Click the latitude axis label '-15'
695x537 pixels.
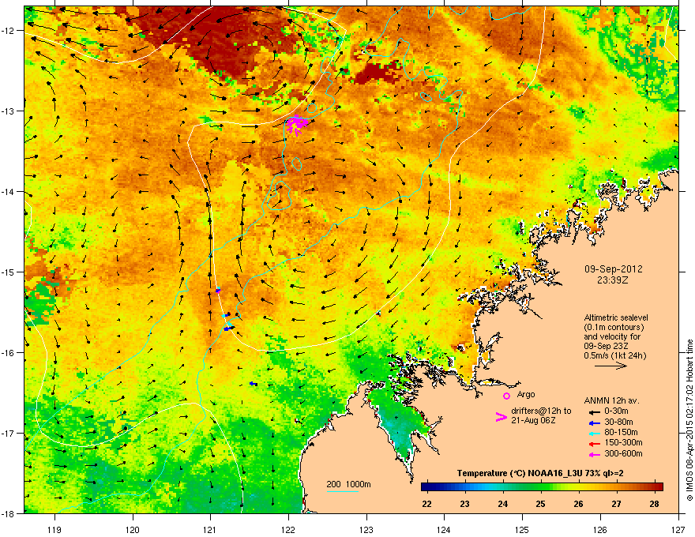tap(9, 272)
